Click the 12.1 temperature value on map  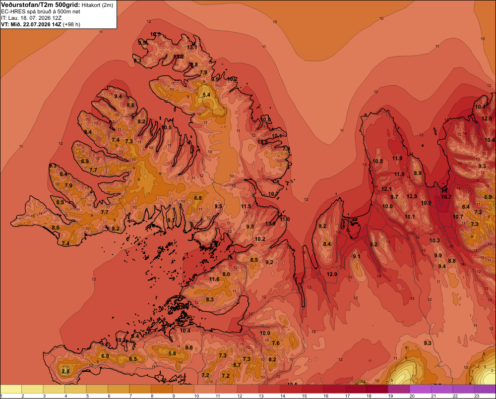(x=386, y=189)
